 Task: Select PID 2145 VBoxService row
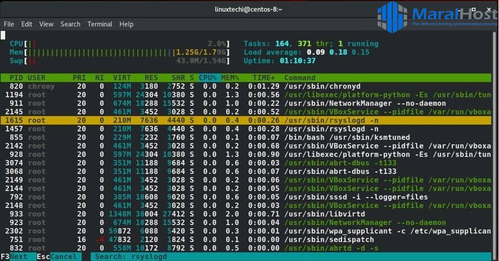246,112
